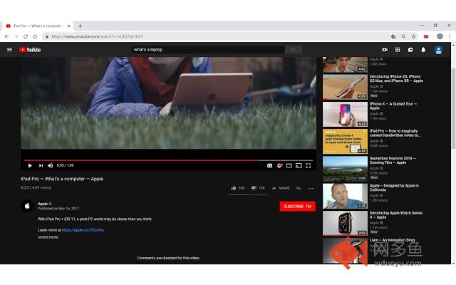This screenshot has height=285, width=456.
Task: Open a new browser tab
Action: (80, 26)
